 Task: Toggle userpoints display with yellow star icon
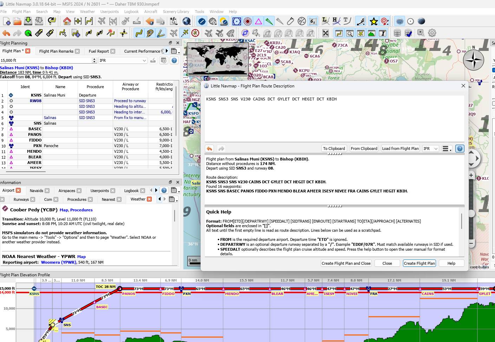[x=374, y=21]
